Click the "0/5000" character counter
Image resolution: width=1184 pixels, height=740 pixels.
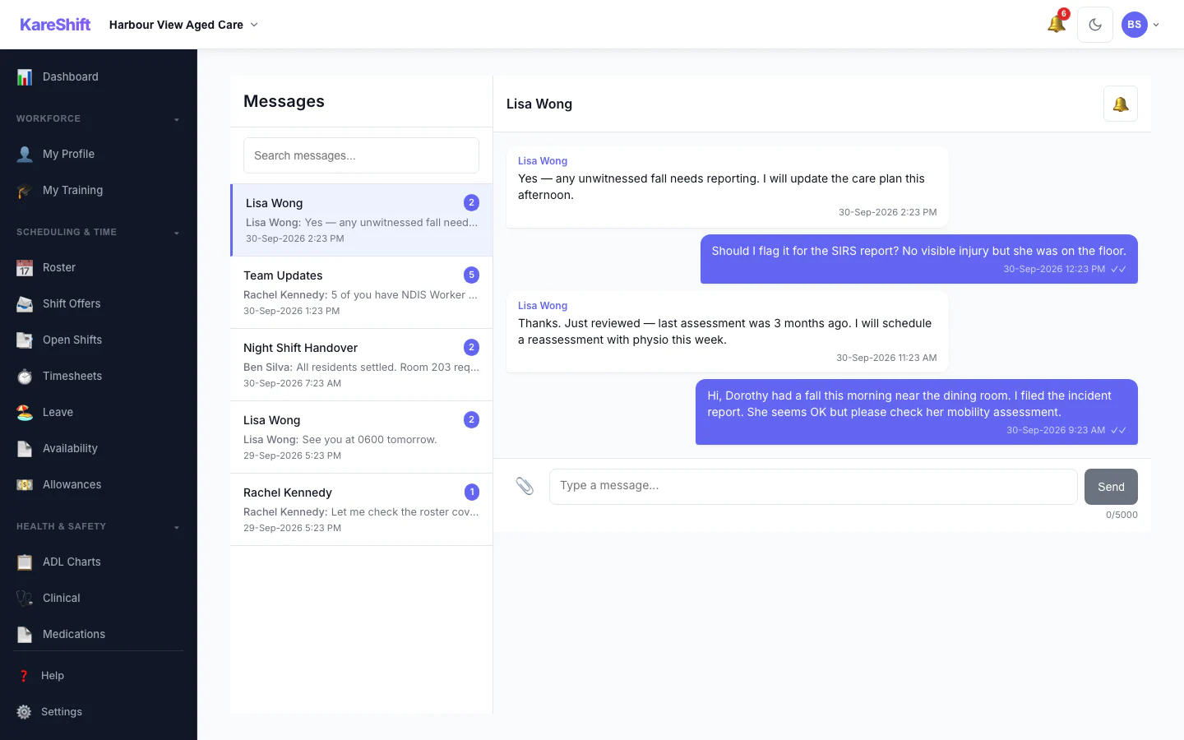[x=1122, y=515]
